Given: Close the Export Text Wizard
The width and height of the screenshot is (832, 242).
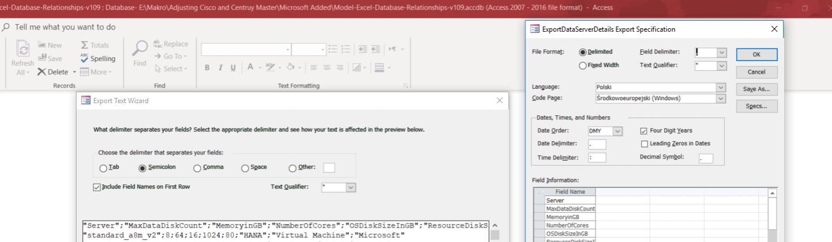Looking at the screenshot, I should [x=499, y=100].
